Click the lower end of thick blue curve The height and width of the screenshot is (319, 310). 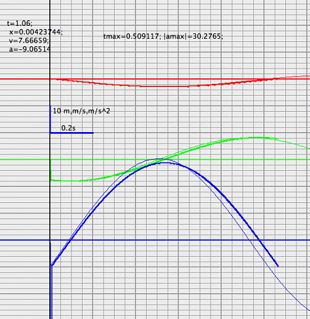[x=277, y=266]
